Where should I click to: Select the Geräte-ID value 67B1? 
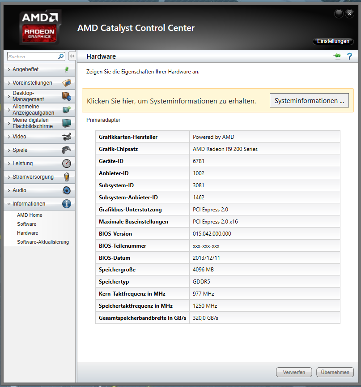pos(198,161)
